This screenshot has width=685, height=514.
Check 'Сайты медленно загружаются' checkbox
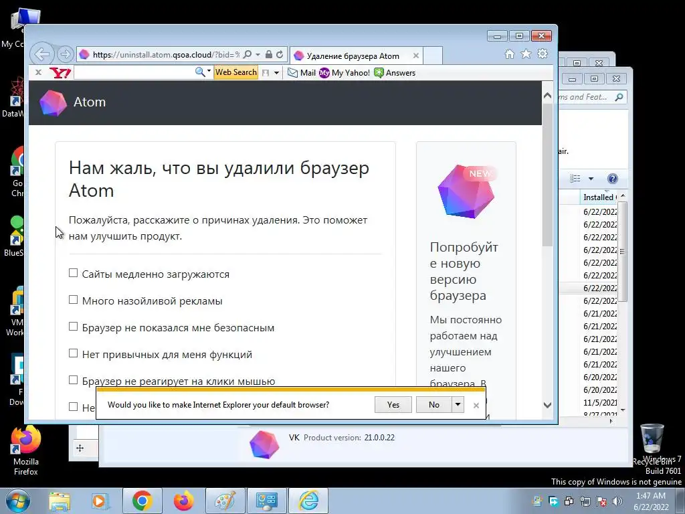point(74,273)
